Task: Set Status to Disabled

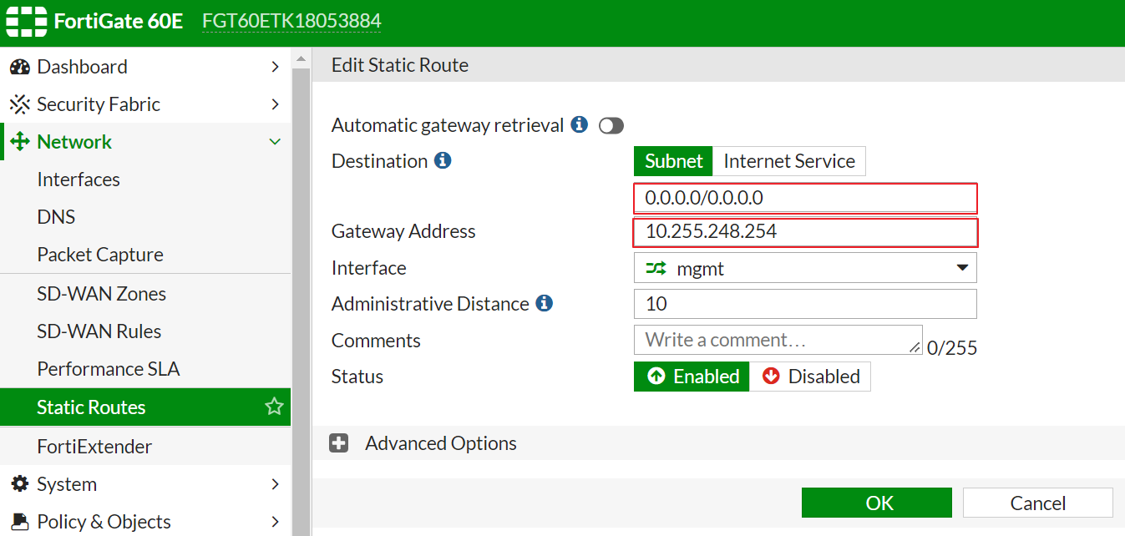Action: click(810, 377)
